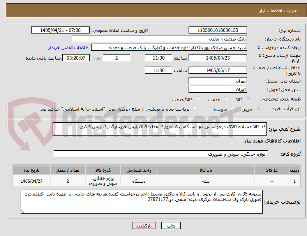Click the توضیحات خریدار label

282,202
